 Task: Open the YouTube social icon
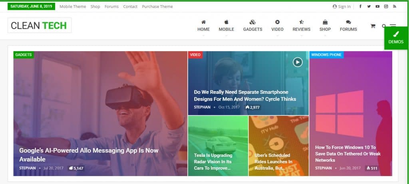click(x=377, y=6)
